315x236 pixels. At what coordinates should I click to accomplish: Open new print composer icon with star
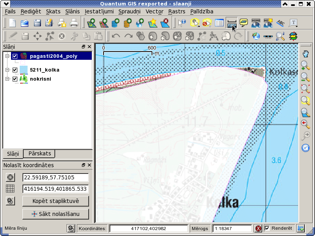point(61,23)
